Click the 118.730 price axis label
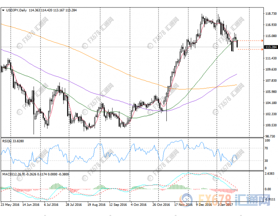Screen dimensions: 278x216 pyautogui.click(x=270, y=14)
